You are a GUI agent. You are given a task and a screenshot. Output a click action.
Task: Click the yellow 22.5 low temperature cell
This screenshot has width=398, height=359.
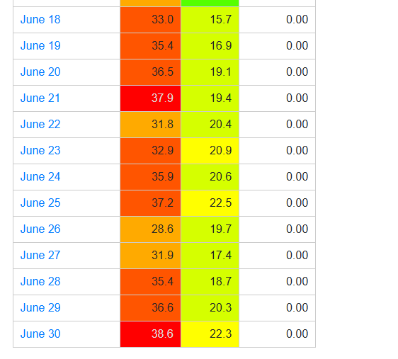(210, 203)
